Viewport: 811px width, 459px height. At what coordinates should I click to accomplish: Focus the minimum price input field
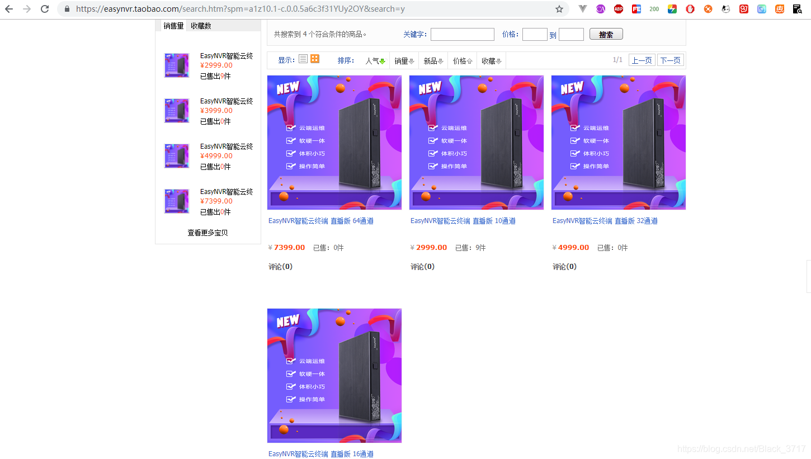(535, 35)
